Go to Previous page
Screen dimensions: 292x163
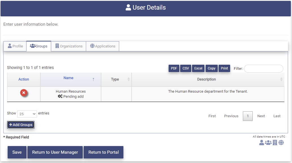pyautogui.click(x=231, y=116)
